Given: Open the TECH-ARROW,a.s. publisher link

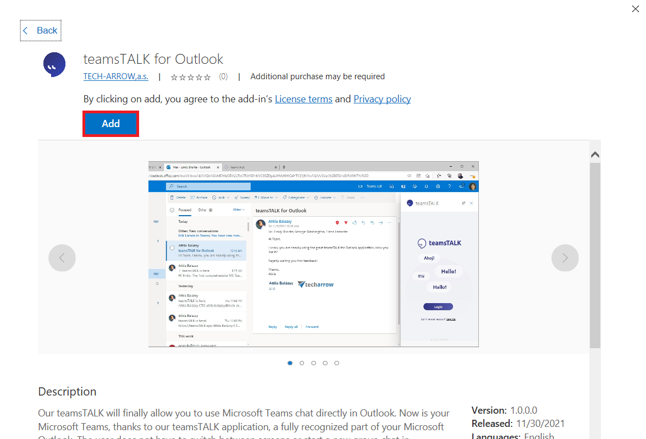Looking at the screenshot, I should pyautogui.click(x=115, y=76).
